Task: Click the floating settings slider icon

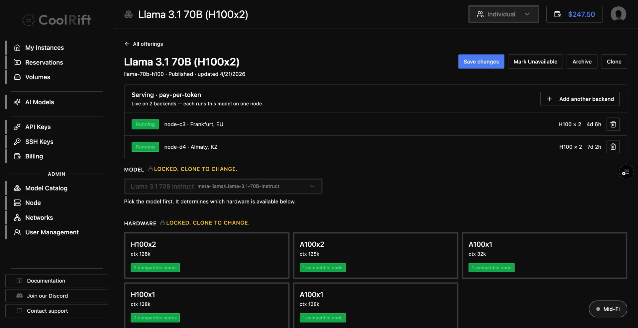Action: (x=626, y=172)
